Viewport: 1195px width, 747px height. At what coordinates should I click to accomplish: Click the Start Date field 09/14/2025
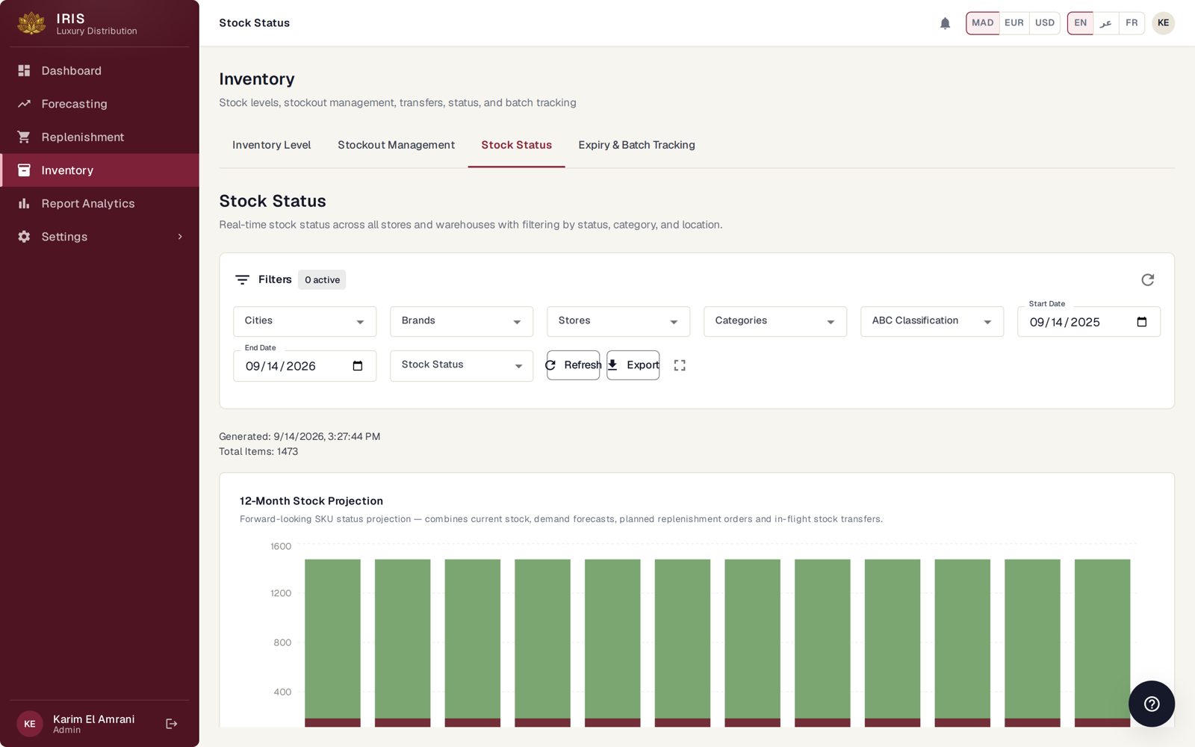coord(1089,322)
